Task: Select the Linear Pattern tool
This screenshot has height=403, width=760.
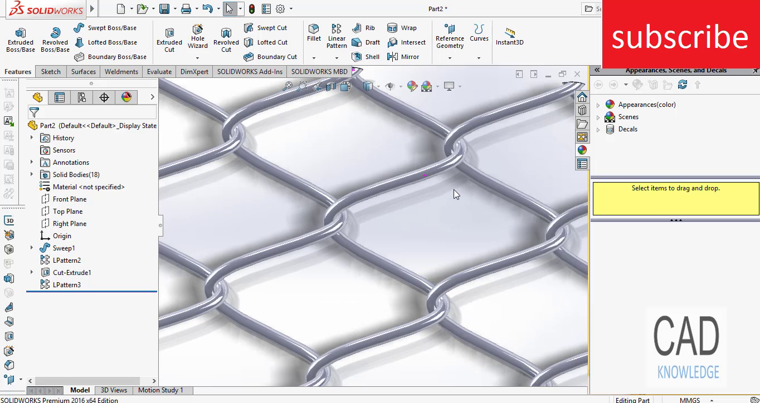Action: click(x=337, y=37)
